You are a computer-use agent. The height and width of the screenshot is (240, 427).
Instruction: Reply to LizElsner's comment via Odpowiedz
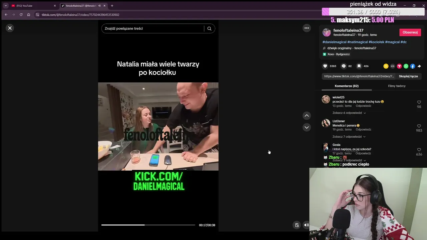click(363, 130)
